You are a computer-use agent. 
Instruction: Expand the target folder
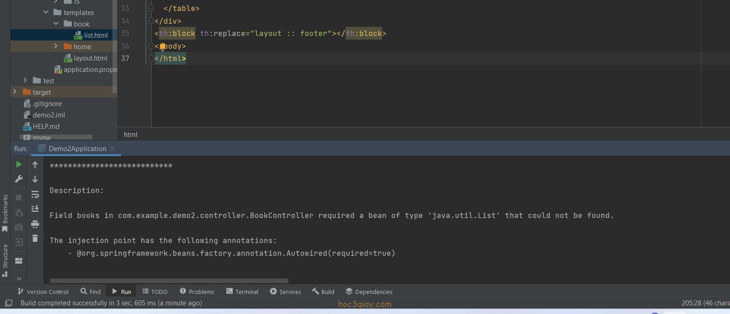point(15,92)
